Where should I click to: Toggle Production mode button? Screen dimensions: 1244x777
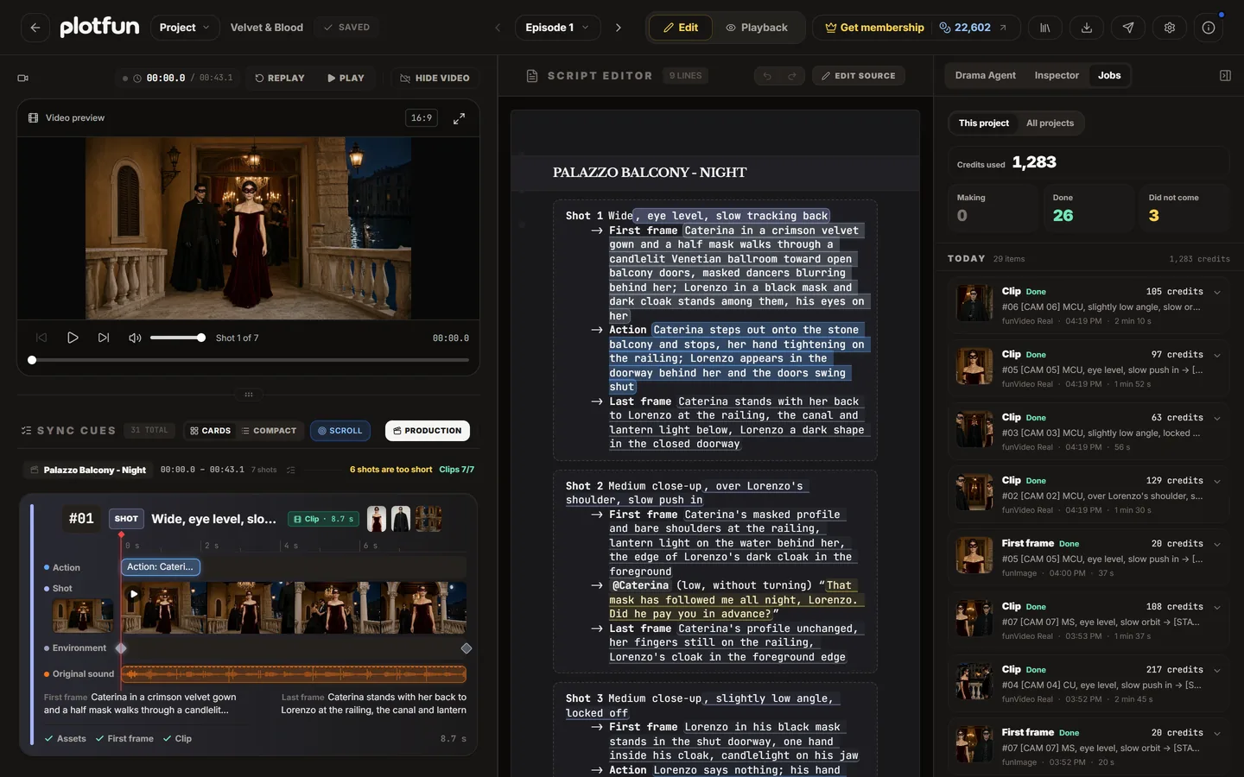point(428,431)
